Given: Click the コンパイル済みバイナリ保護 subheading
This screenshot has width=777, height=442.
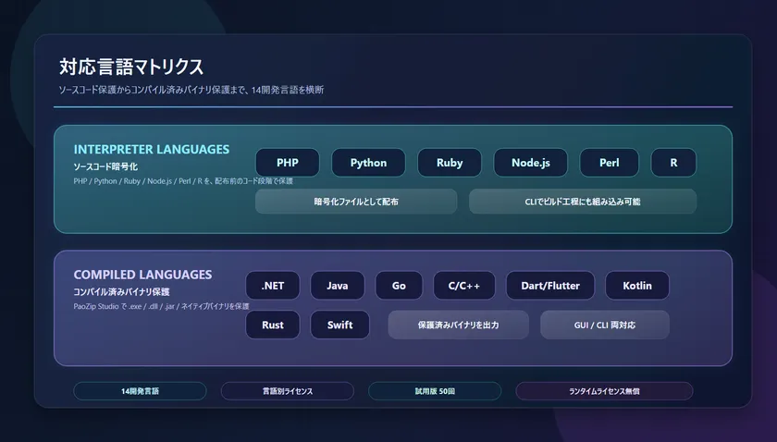Looking at the screenshot, I should 121,292.
